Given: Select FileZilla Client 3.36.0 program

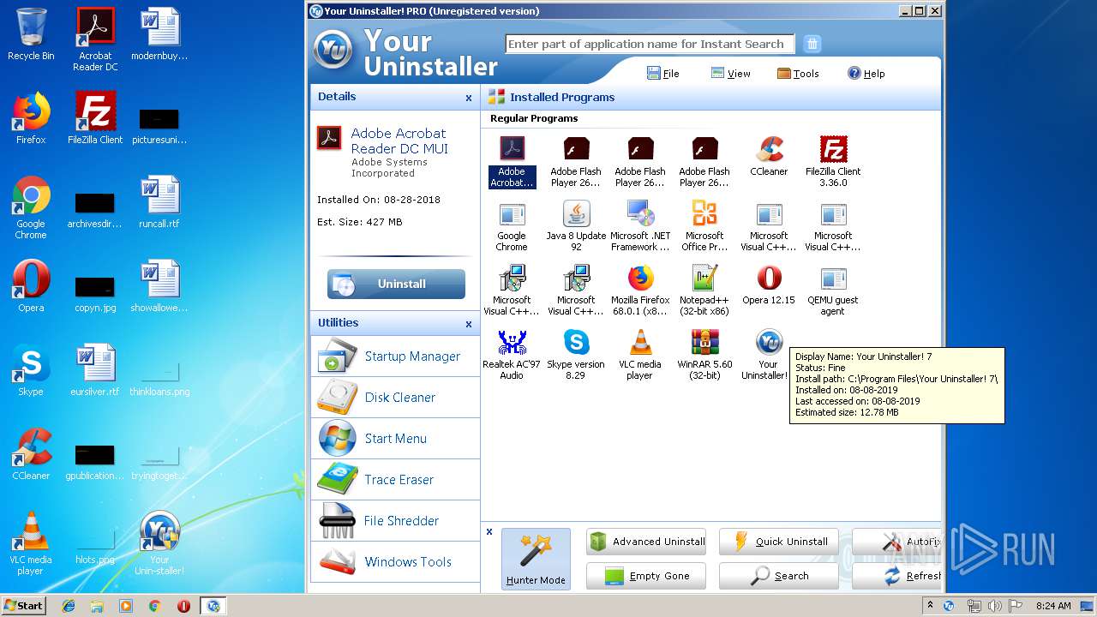Looking at the screenshot, I should coord(833,162).
